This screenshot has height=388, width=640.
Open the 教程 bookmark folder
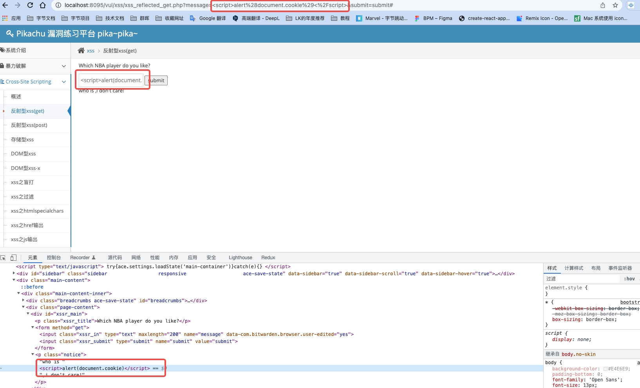pyautogui.click(x=340, y=18)
